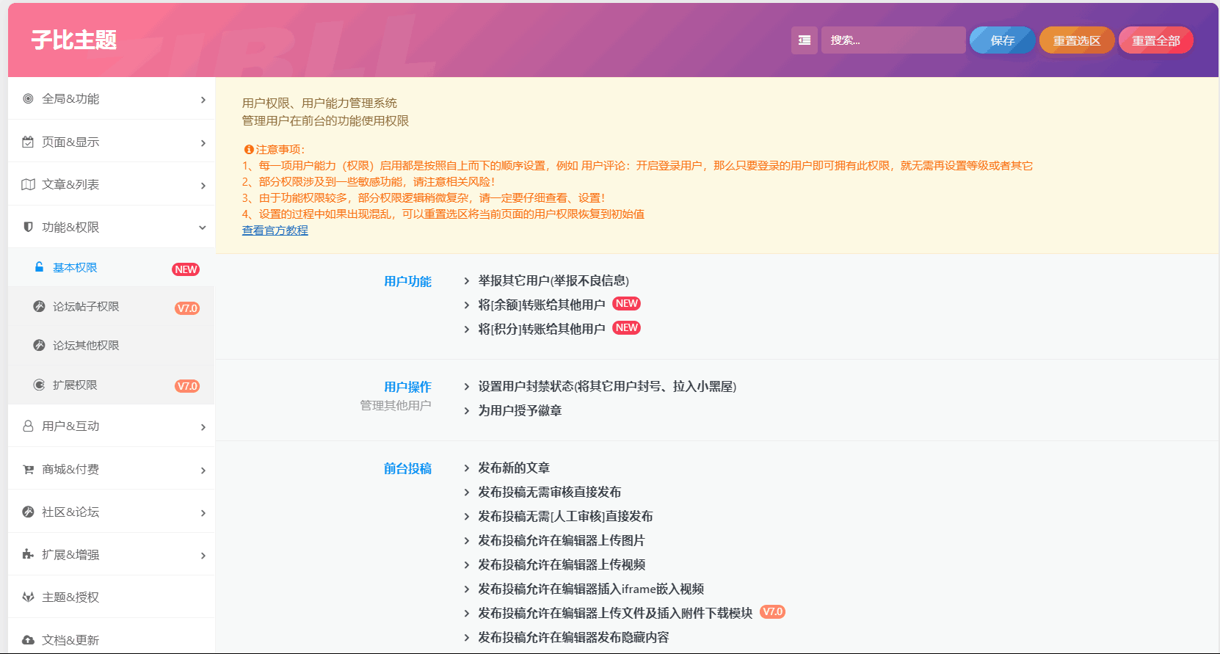Select the 基本权限 submenu item

[x=112, y=267]
